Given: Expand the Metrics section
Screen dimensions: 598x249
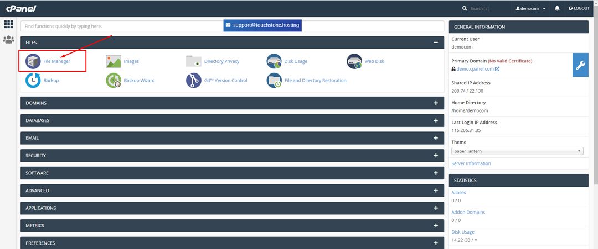Looking at the screenshot, I should (x=436, y=225).
